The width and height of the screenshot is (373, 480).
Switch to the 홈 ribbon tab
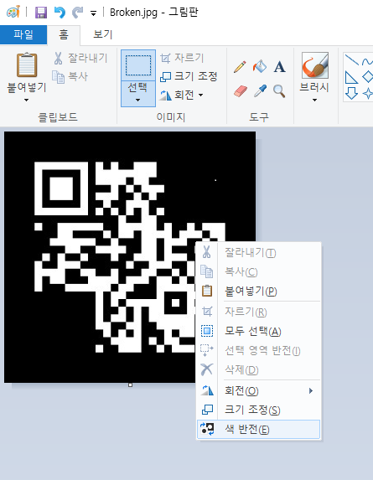tap(64, 34)
